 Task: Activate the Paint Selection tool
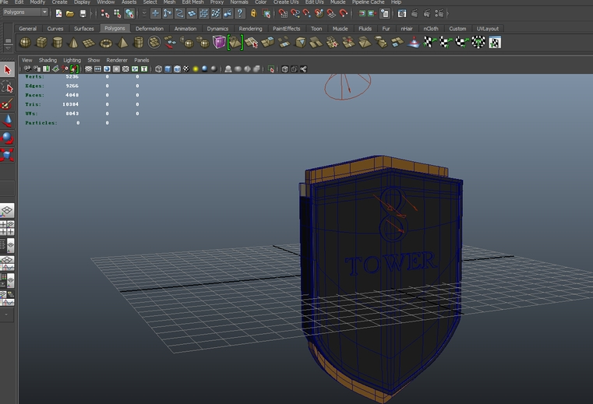tap(7, 104)
